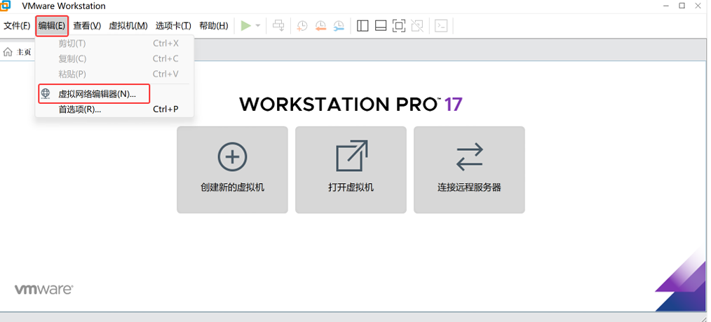Select 首选项(R)... menu entry
The width and height of the screenshot is (711, 322).
pyautogui.click(x=114, y=109)
